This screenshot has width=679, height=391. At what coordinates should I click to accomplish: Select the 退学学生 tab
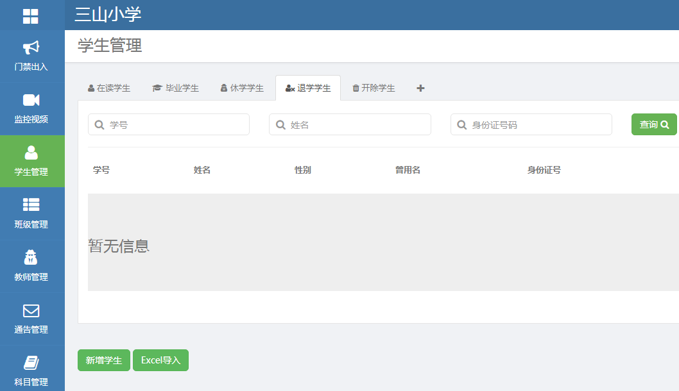[308, 88]
